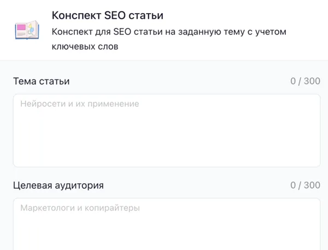
Task: Click the 'Нейросети и их применение' placeholder text
Action: (x=80, y=103)
